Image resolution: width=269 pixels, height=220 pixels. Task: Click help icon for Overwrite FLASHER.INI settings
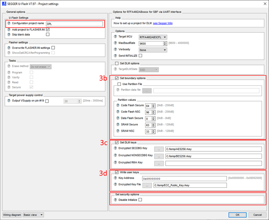9,48
